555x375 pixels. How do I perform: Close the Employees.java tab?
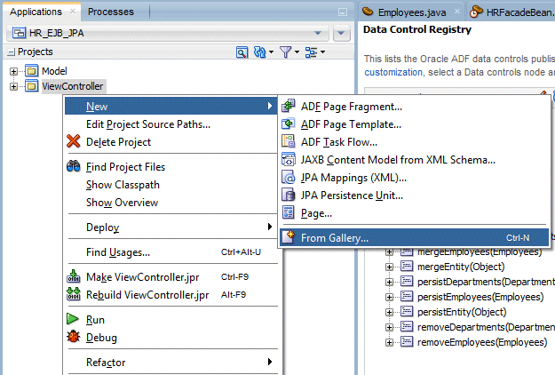coord(457,12)
